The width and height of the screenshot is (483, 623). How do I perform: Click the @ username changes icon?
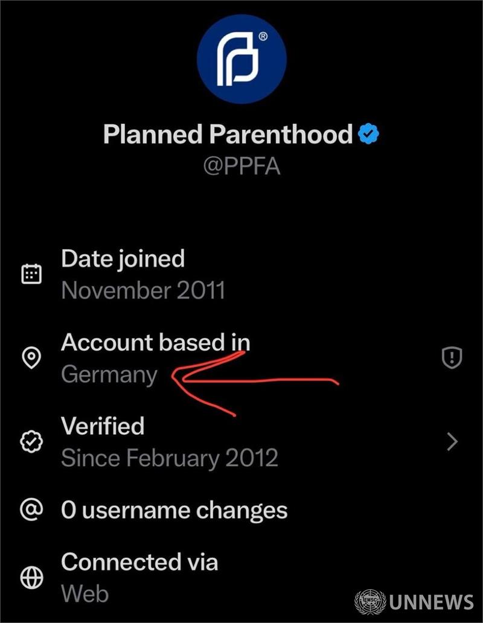(31, 511)
